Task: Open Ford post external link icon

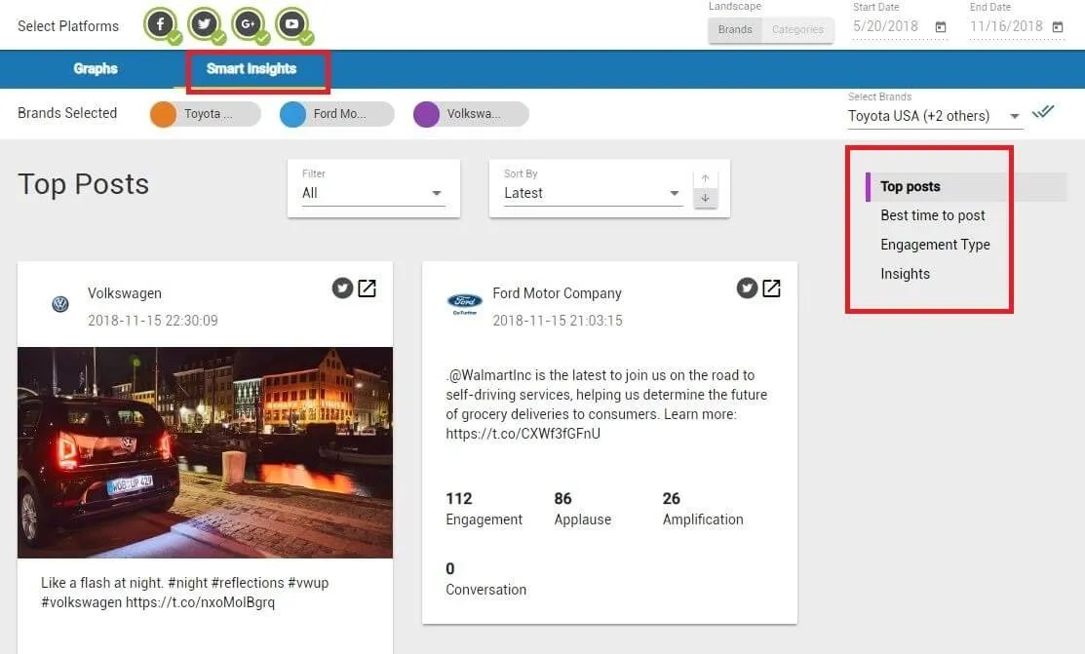Action: tap(771, 289)
